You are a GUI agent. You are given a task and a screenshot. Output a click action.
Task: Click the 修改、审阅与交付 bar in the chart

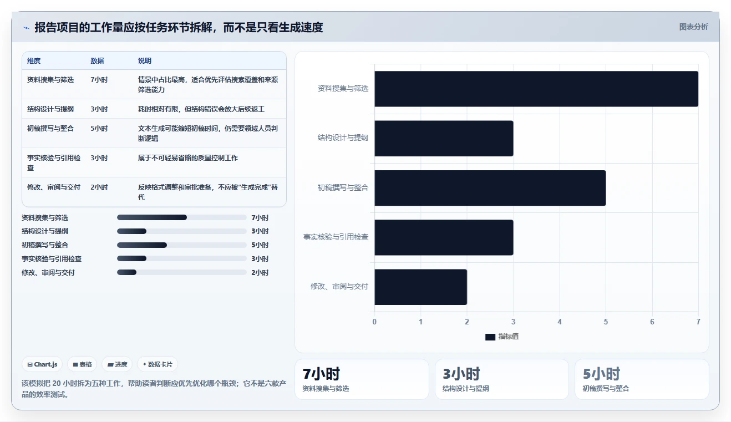pos(421,287)
